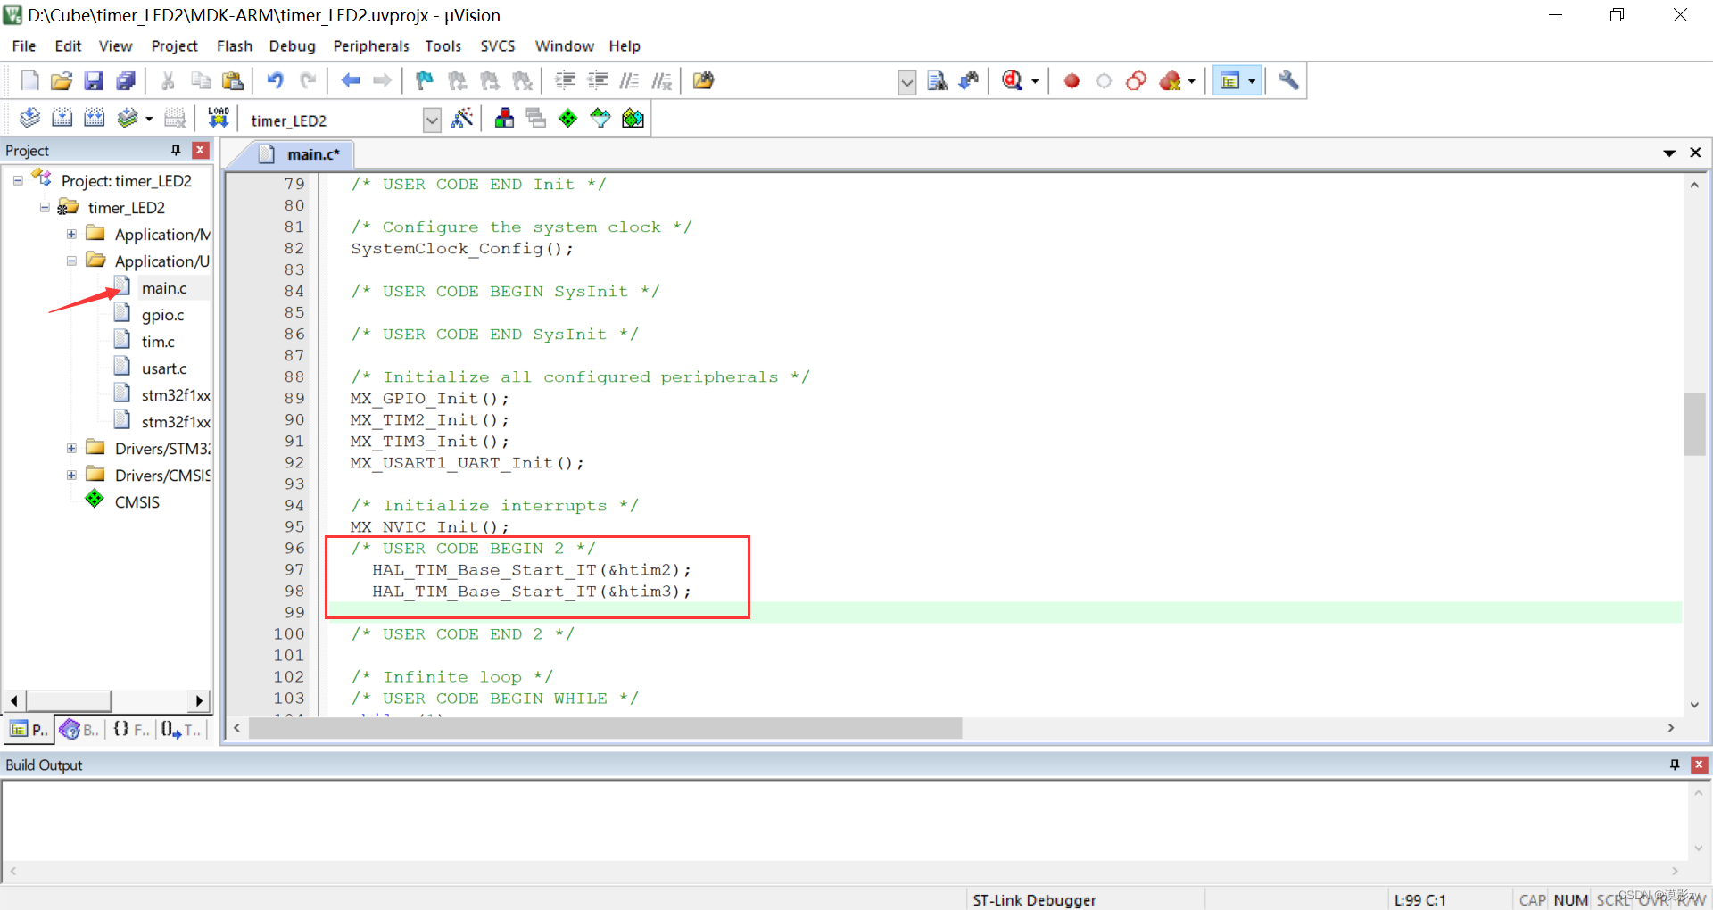The height and width of the screenshot is (910, 1713).
Task: Expand the Application/M folder
Action: pos(71,234)
